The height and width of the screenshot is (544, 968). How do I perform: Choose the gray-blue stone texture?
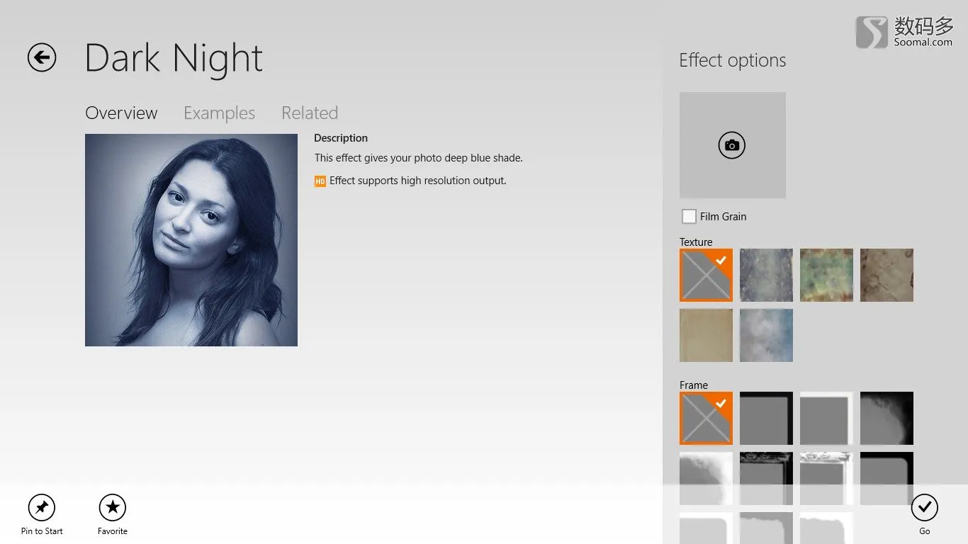click(766, 275)
